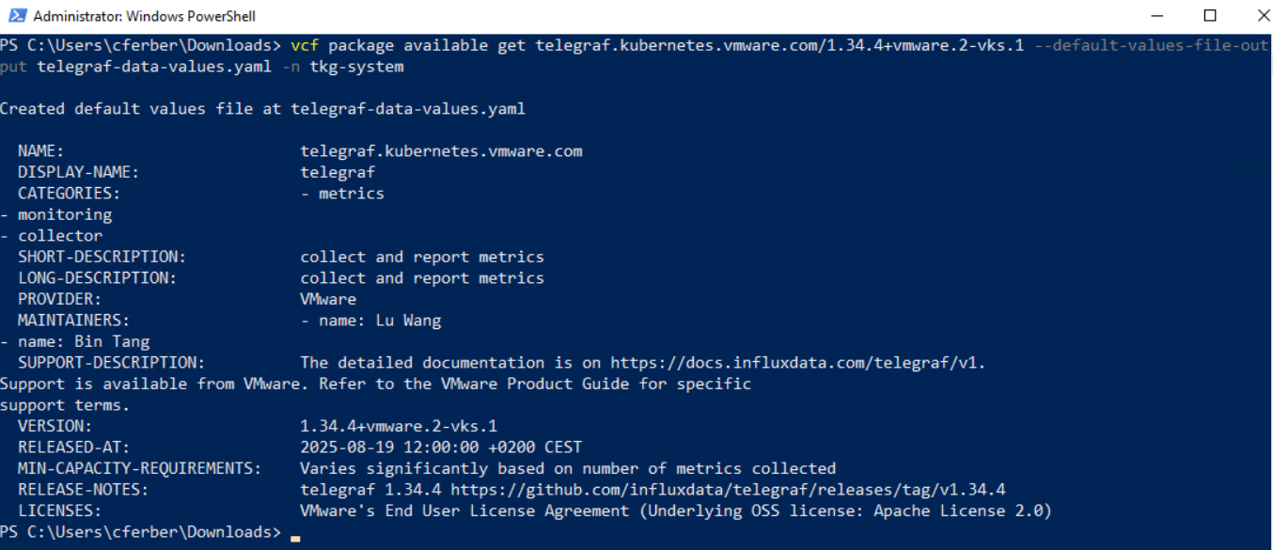Click the '--default-values-file-out' flag text
Viewport: 1273px width, 550px height.
[1150, 45]
